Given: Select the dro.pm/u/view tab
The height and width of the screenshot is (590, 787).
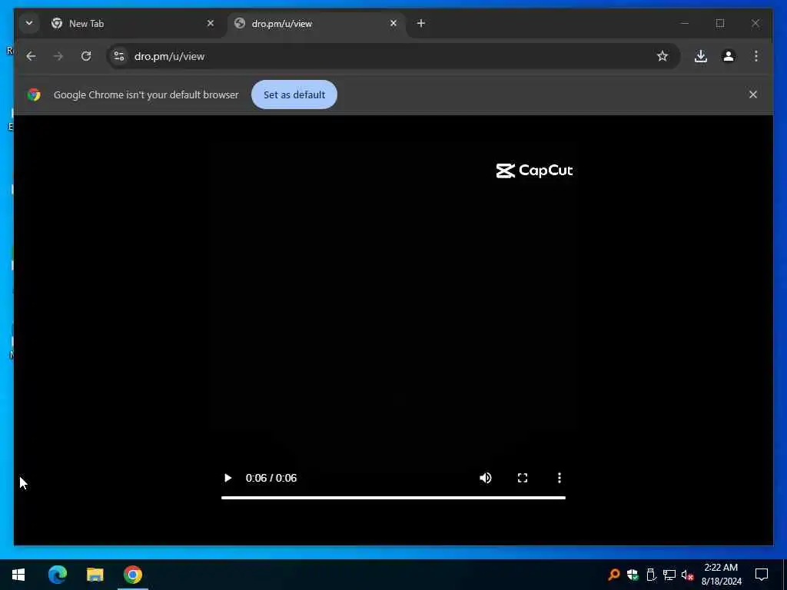Looking at the screenshot, I should click(x=315, y=24).
